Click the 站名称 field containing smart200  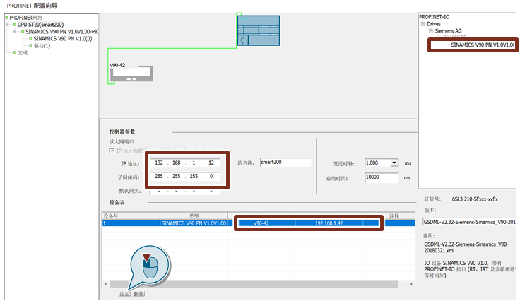[x=285, y=162]
